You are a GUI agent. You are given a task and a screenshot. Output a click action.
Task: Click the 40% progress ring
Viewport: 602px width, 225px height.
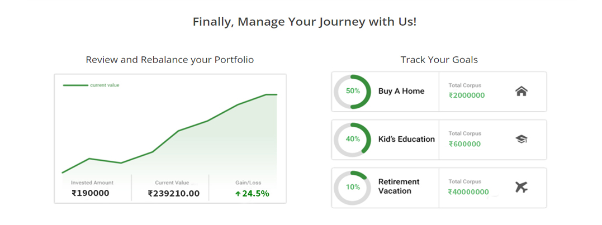[x=353, y=140]
